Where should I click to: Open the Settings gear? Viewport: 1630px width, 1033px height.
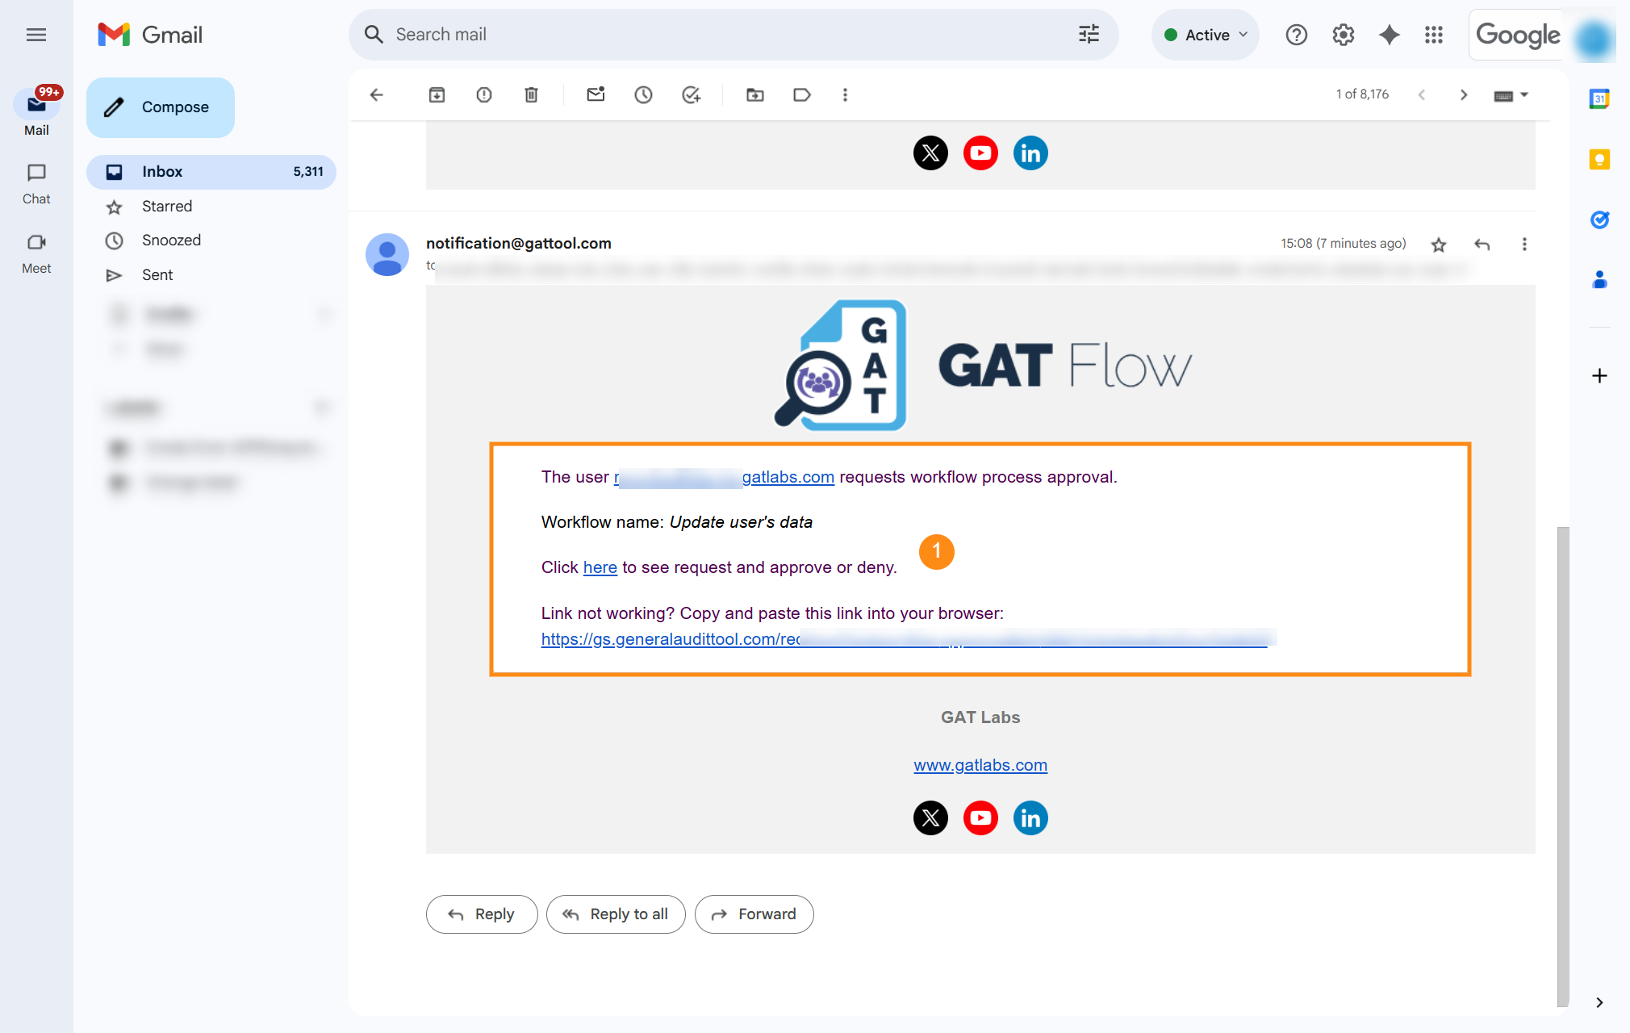click(x=1343, y=35)
